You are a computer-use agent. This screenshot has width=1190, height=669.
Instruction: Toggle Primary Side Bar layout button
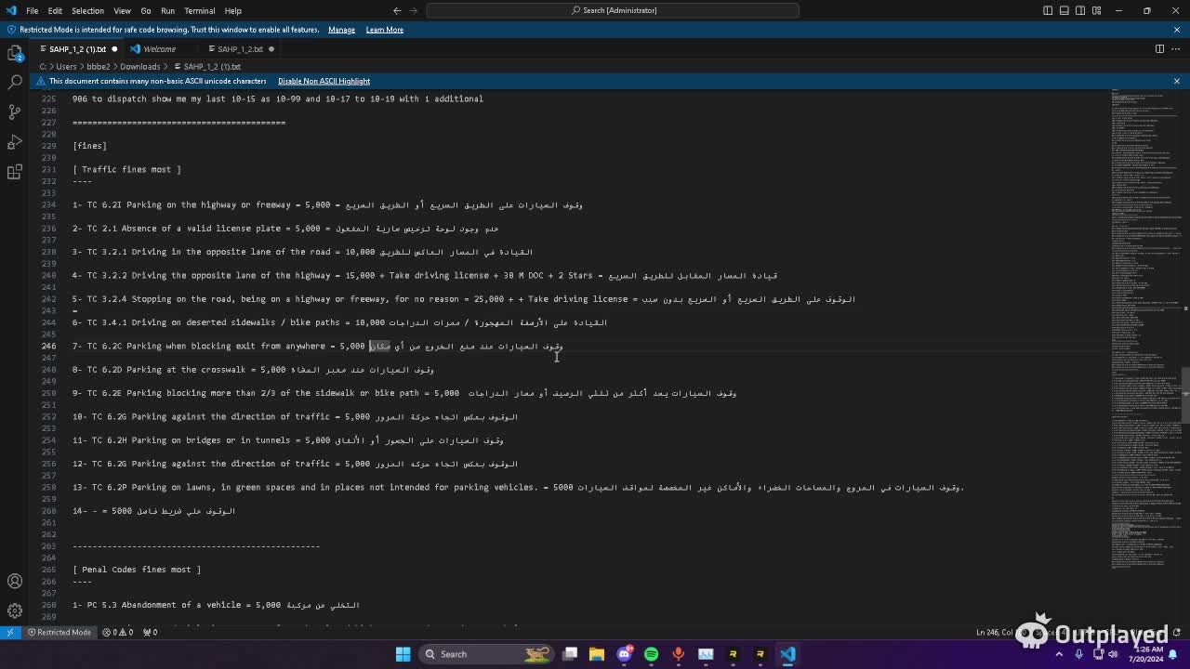(1048, 10)
